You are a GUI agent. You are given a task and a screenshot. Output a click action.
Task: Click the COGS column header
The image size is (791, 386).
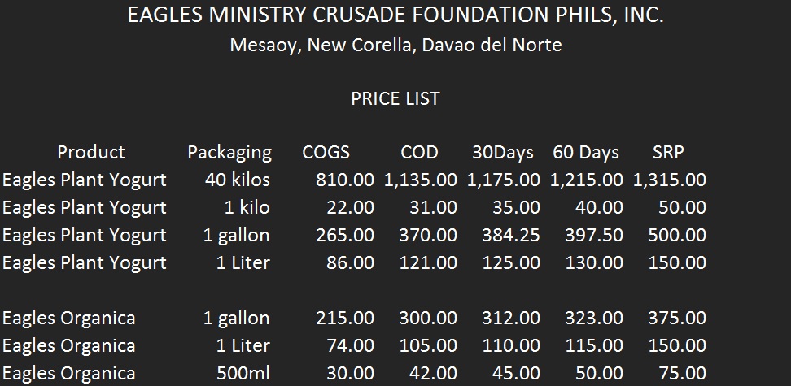tap(326, 152)
